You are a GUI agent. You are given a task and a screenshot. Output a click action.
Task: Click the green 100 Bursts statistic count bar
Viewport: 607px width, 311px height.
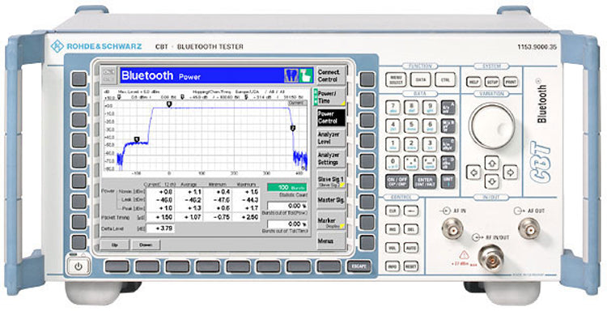click(287, 187)
